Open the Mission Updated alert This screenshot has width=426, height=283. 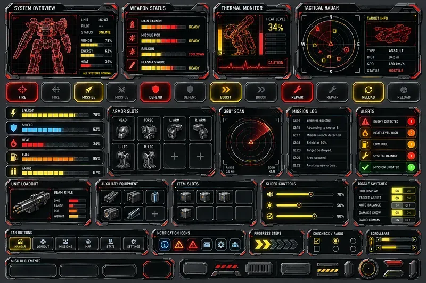(388, 167)
